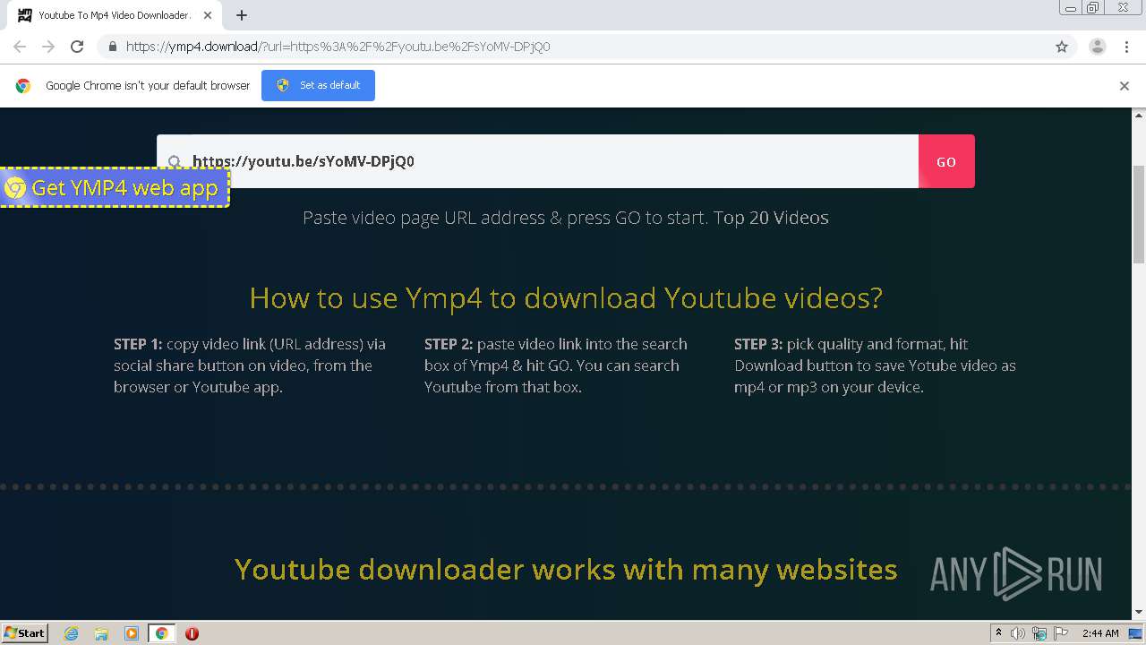Click the scrollbar down arrow

(x=1139, y=613)
